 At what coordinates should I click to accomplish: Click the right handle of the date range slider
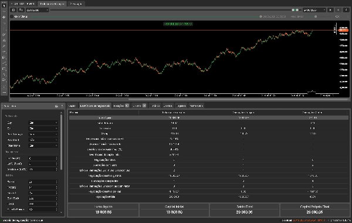point(297,10)
